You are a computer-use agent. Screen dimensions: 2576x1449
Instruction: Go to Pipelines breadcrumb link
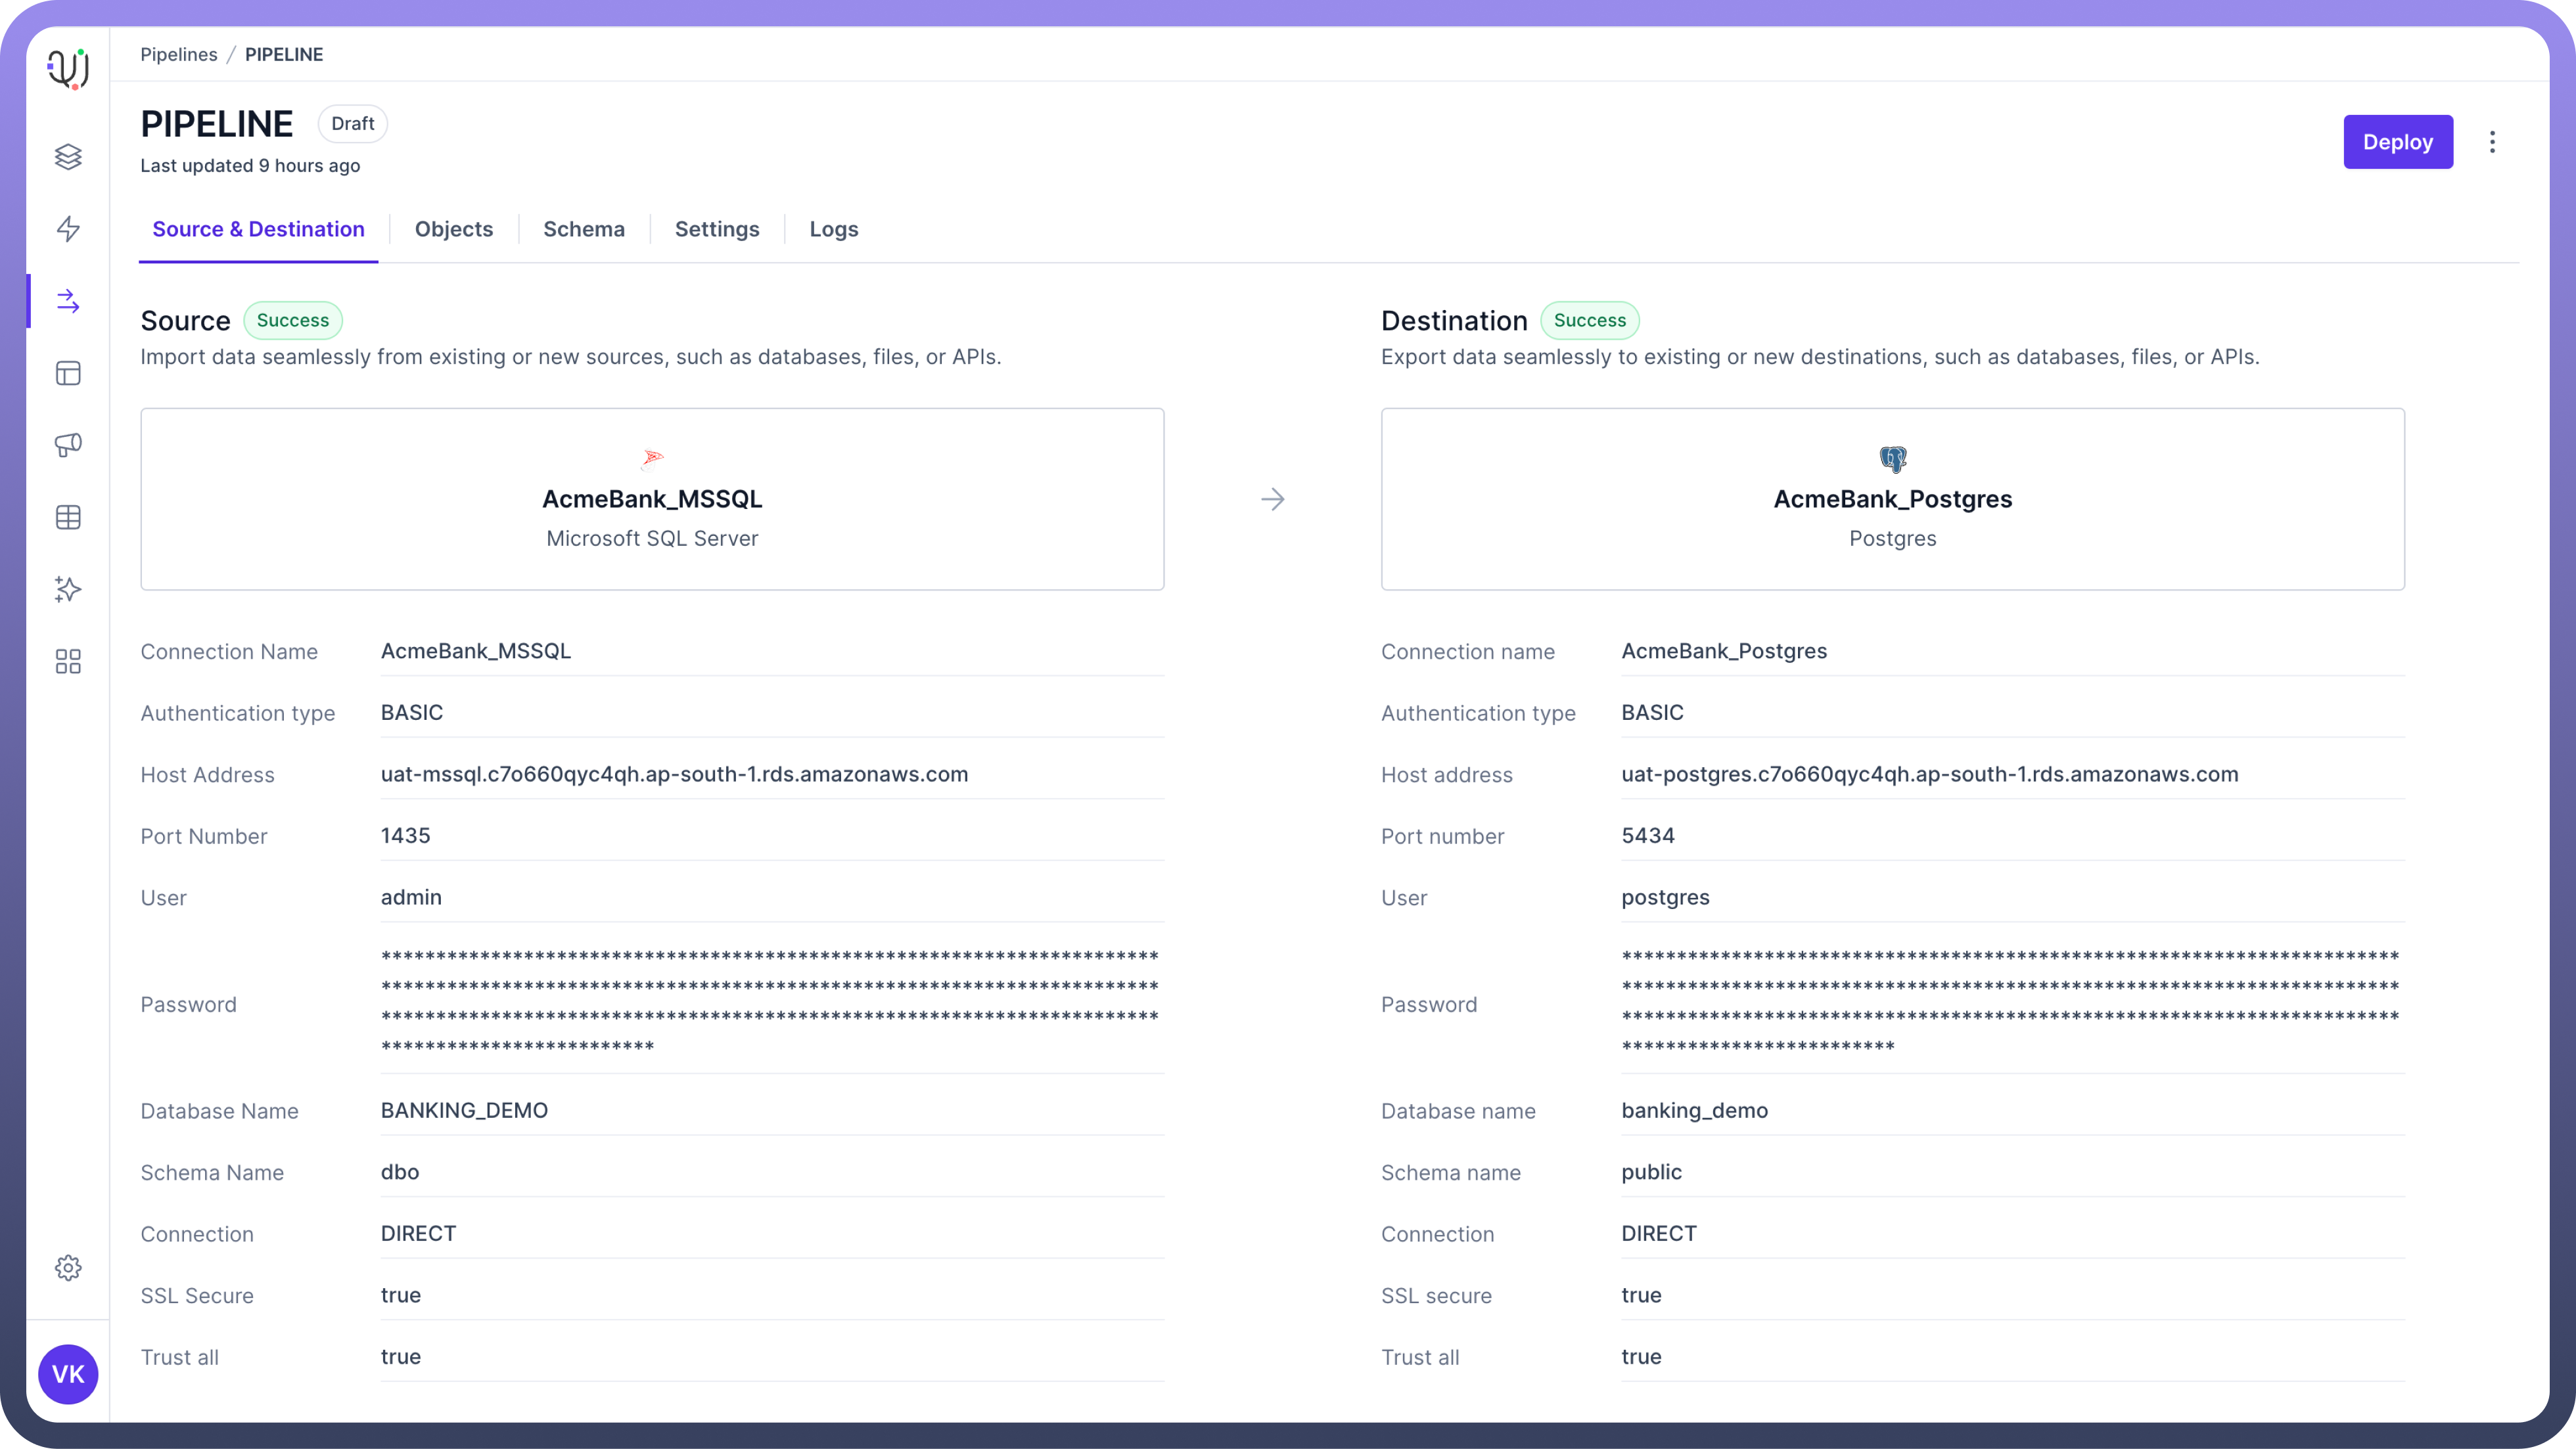click(x=179, y=55)
